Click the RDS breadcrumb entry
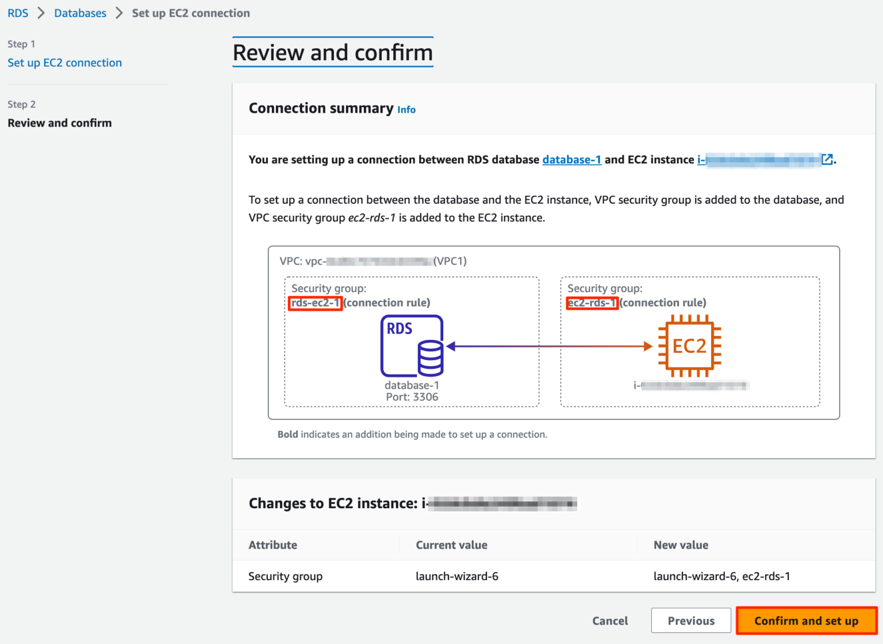Image resolution: width=883 pixels, height=644 pixels. pyautogui.click(x=17, y=13)
